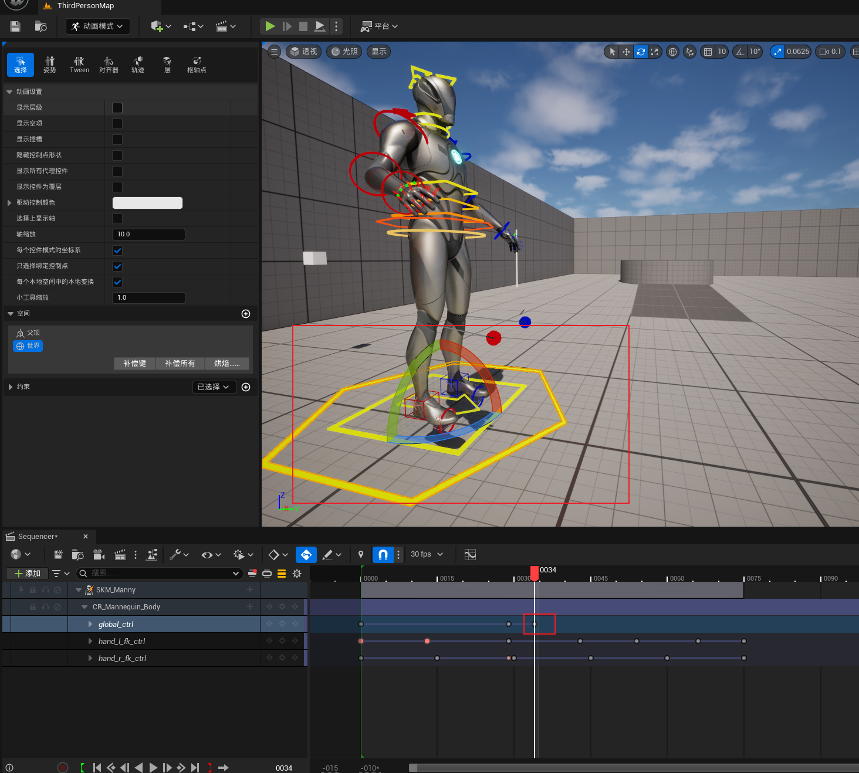The image size is (859, 773).
Task: Open the 对齐器 snapper tool
Action: (109, 65)
